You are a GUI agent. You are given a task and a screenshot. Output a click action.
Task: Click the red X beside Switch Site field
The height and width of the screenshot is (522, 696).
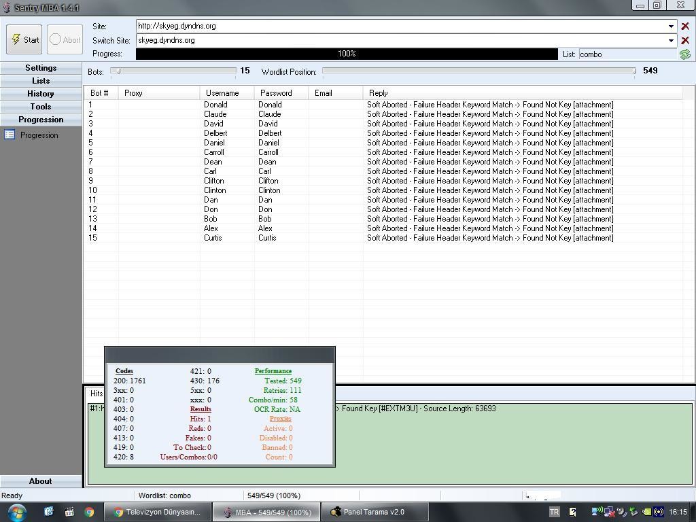point(684,41)
